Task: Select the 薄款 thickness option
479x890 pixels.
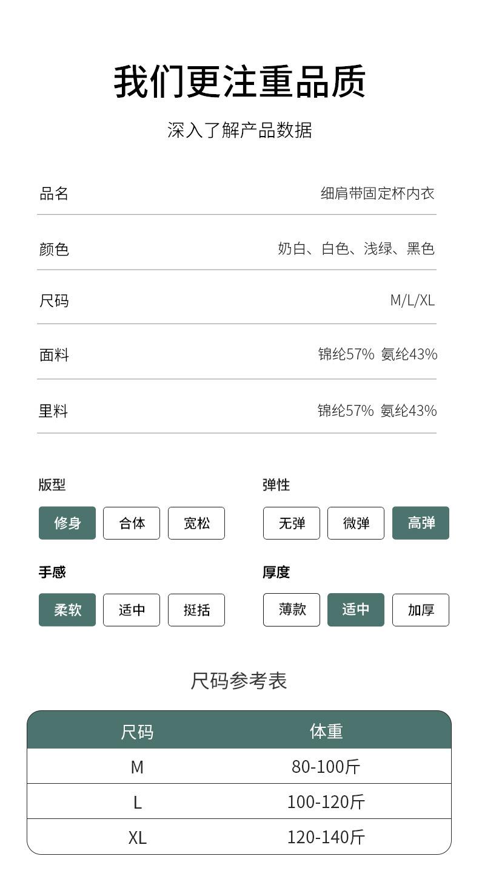Action: (x=292, y=610)
